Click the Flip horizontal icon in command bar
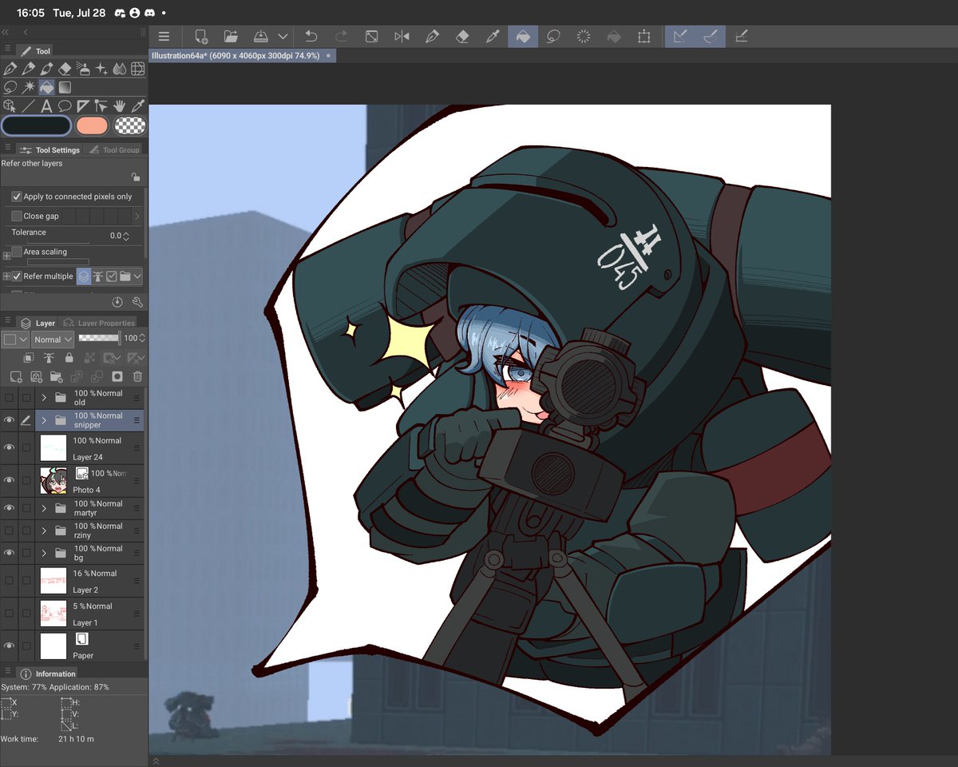 [402, 37]
